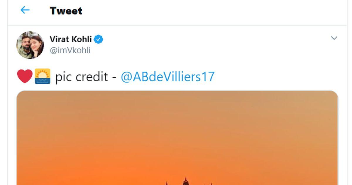Click the word 'credit' in tweet
352x185 pixels.
tap(92, 77)
